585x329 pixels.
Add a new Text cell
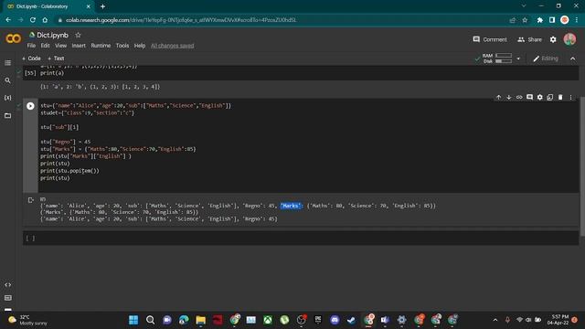(x=56, y=58)
